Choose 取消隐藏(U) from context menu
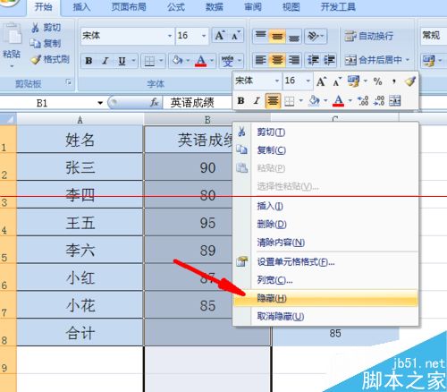The height and width of the screenshot is (392, 447). [x=325, y=316]
